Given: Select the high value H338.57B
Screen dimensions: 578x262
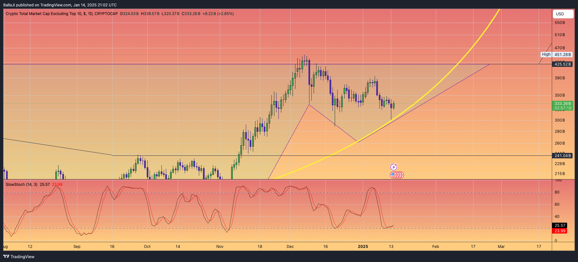Looking at the screenshot, I should click(150, 14).
